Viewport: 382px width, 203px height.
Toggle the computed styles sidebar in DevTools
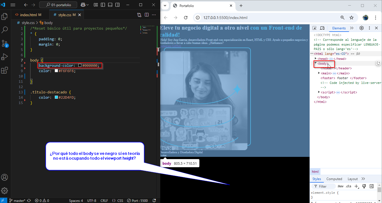point(372,186)
